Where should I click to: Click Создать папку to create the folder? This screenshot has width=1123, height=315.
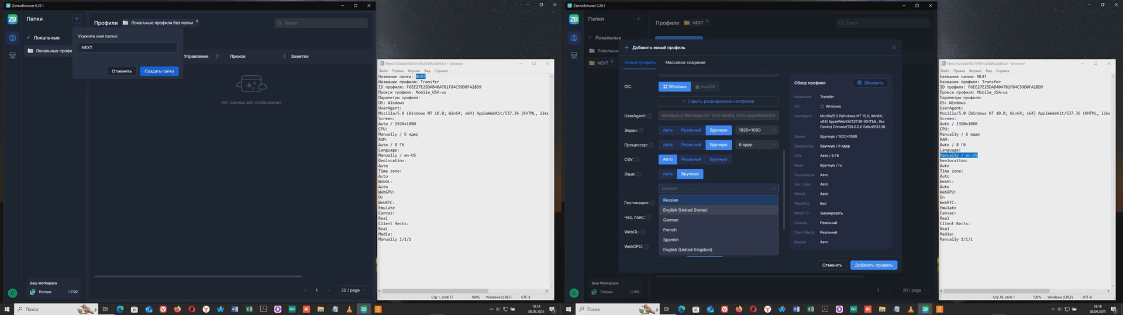pos(159,71)
